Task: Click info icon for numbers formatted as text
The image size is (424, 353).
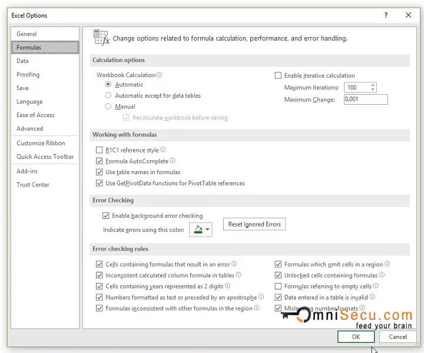Action: click(x=261, y=297)
